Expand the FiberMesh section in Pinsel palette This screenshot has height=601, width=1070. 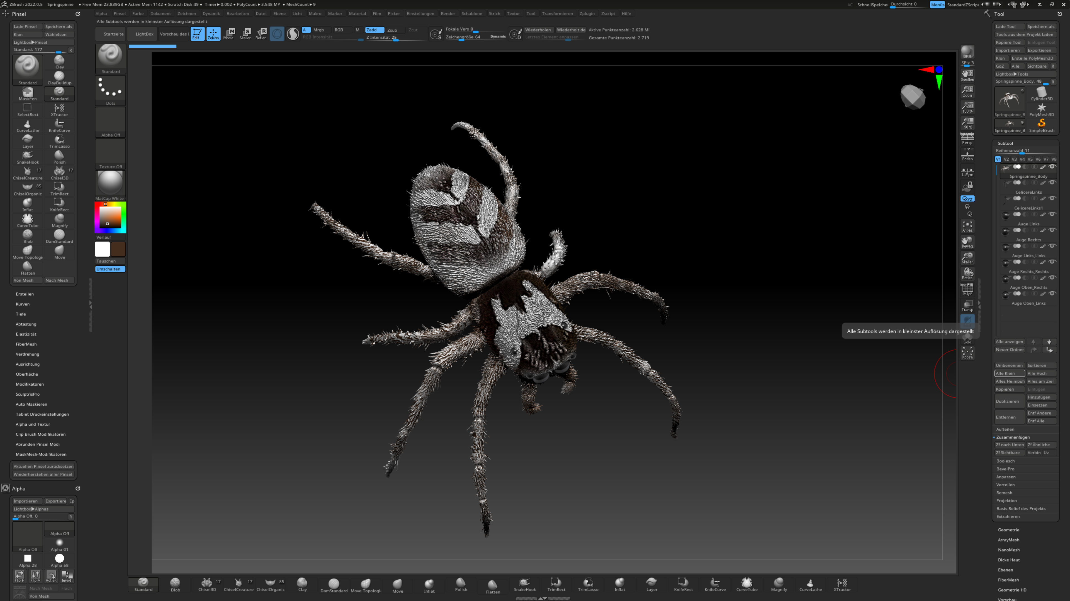pos(26,344)
